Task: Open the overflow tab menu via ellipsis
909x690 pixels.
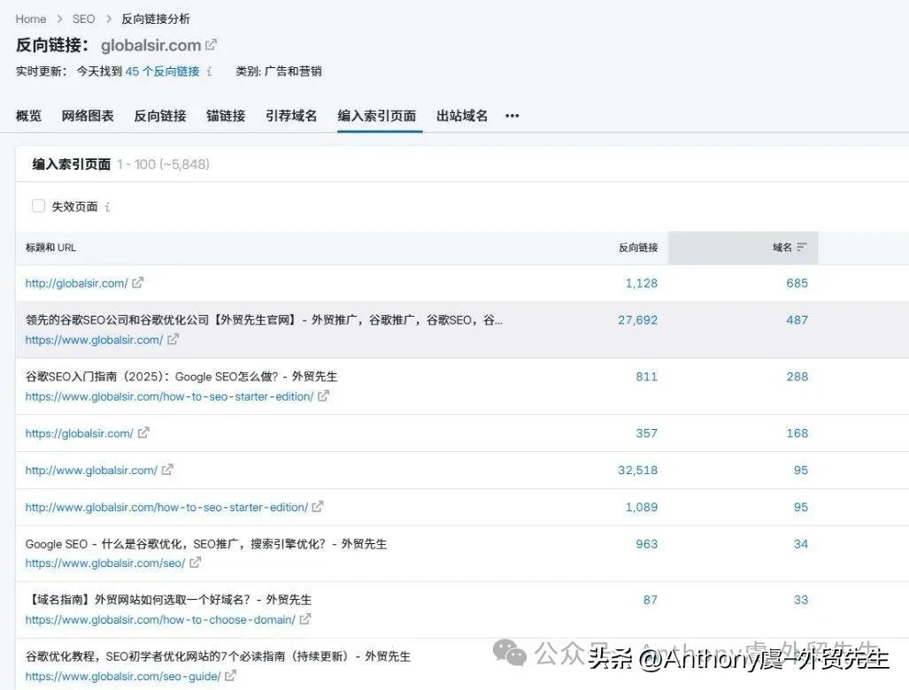Action: point(511,115)
